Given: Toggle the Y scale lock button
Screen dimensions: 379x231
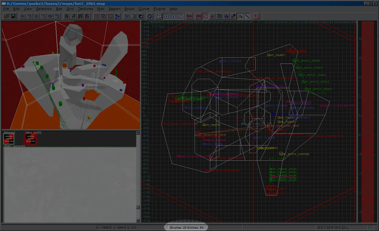Looking at the screenshot, I should point(173,16).
